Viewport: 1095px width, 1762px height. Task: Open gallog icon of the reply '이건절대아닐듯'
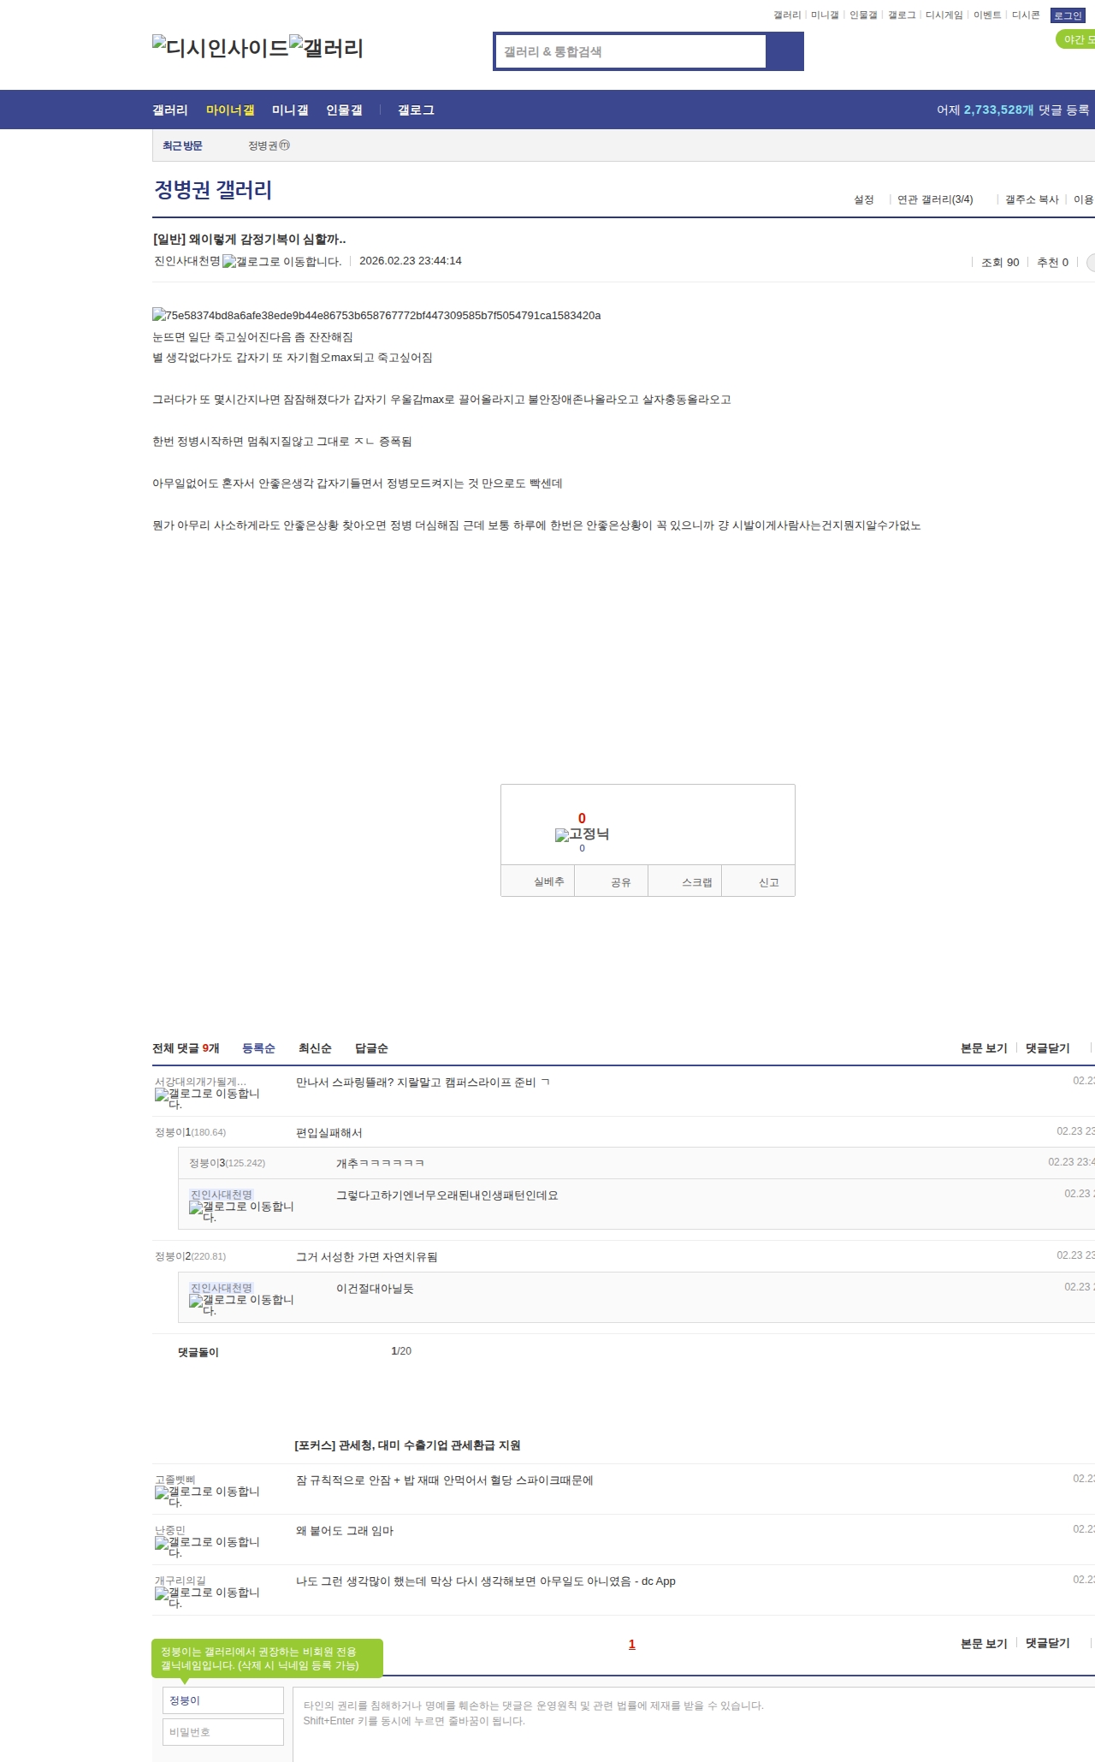[241, 1305]
